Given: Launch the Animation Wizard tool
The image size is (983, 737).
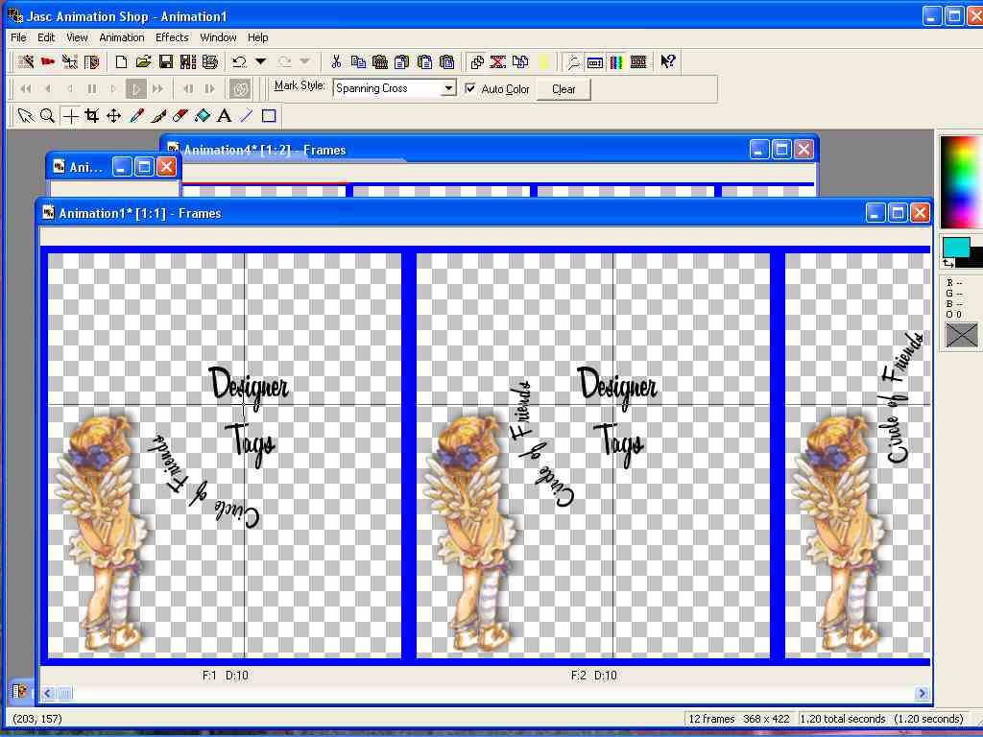Looking at the screenshot, I should pos(26,61).
